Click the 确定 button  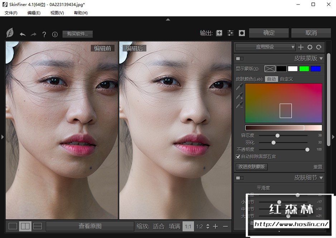[269, 33]
